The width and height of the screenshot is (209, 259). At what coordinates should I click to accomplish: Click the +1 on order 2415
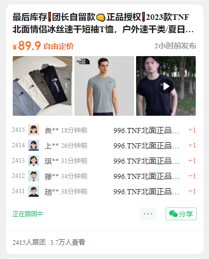[192, 130]
